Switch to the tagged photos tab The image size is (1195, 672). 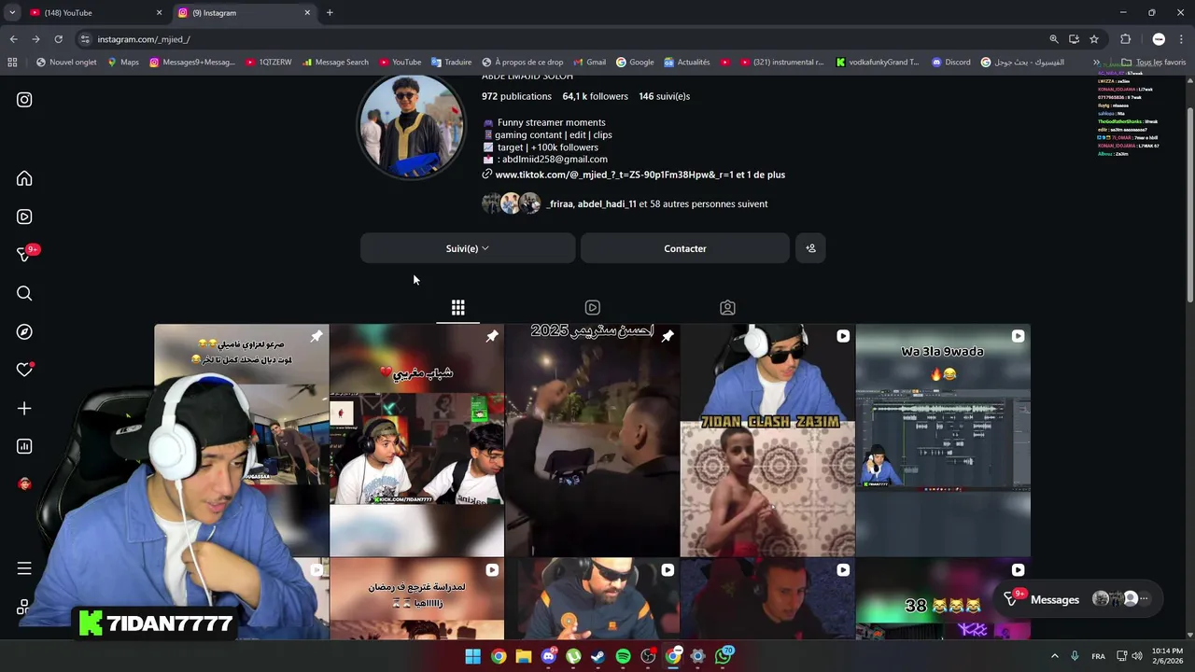click(727, 307)
